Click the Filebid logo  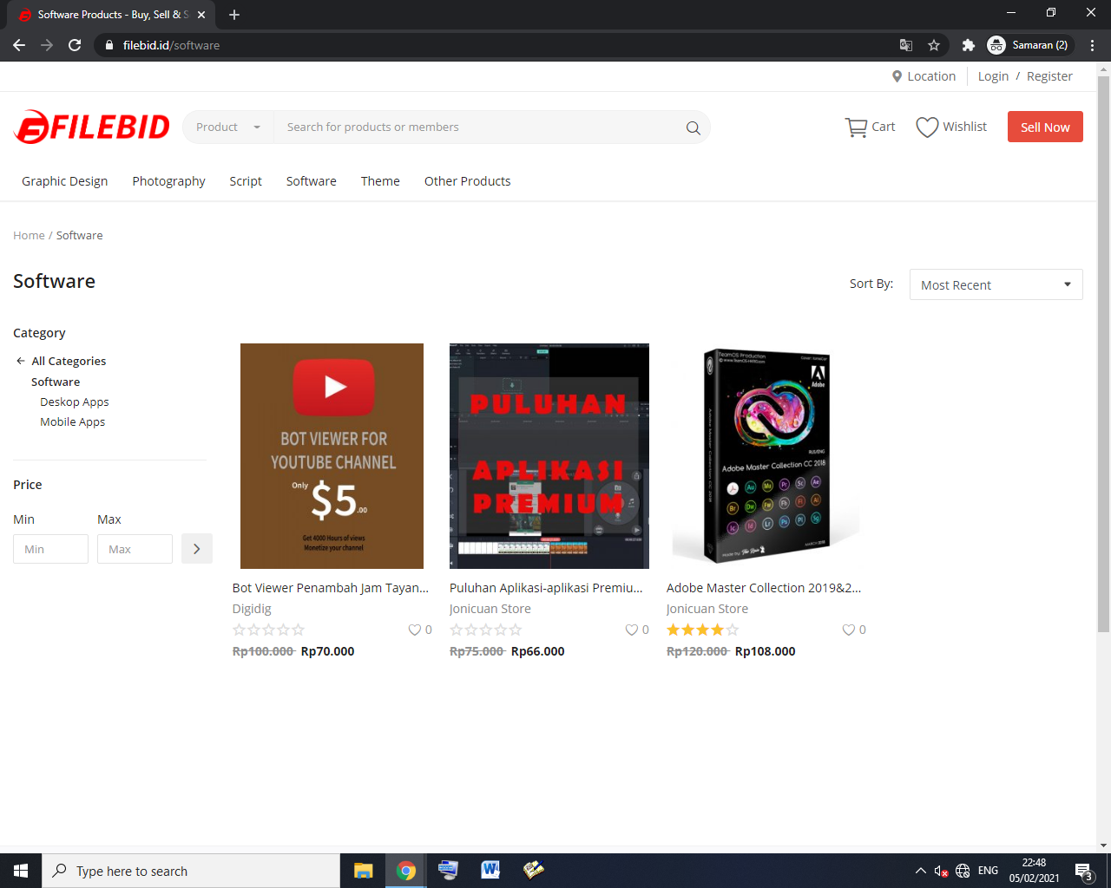pos(92,127)
